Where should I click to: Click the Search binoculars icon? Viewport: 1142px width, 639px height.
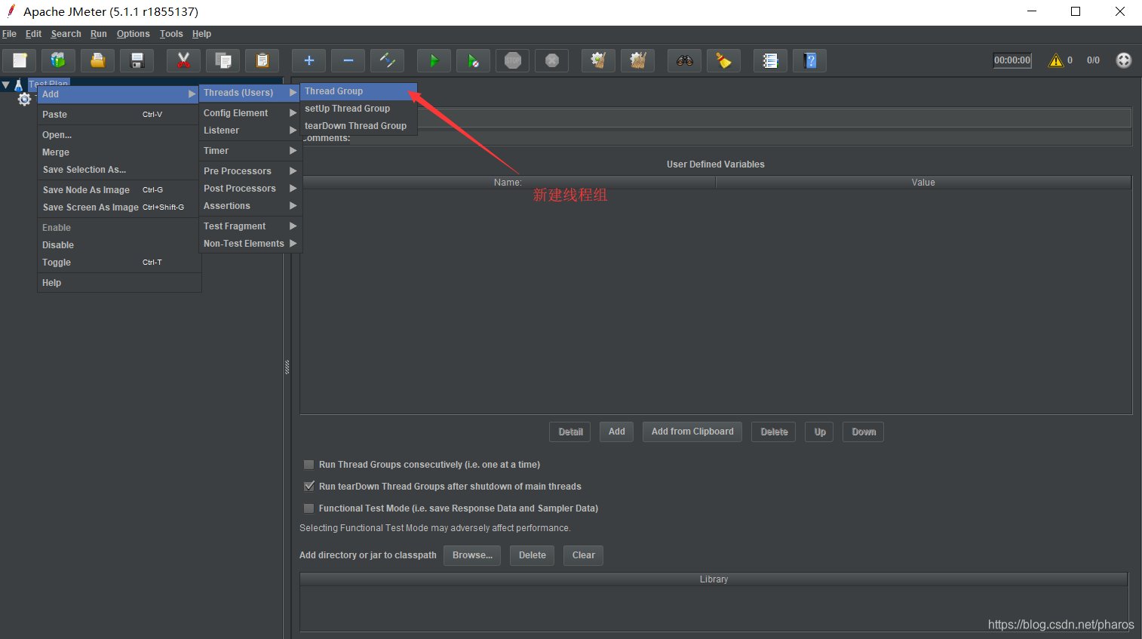684,60
